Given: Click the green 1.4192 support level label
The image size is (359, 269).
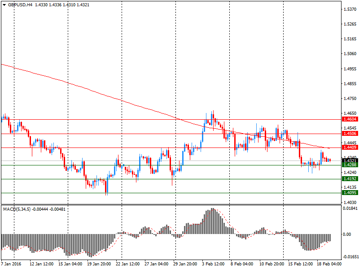Looking at the screenshot, I should 350,178.
